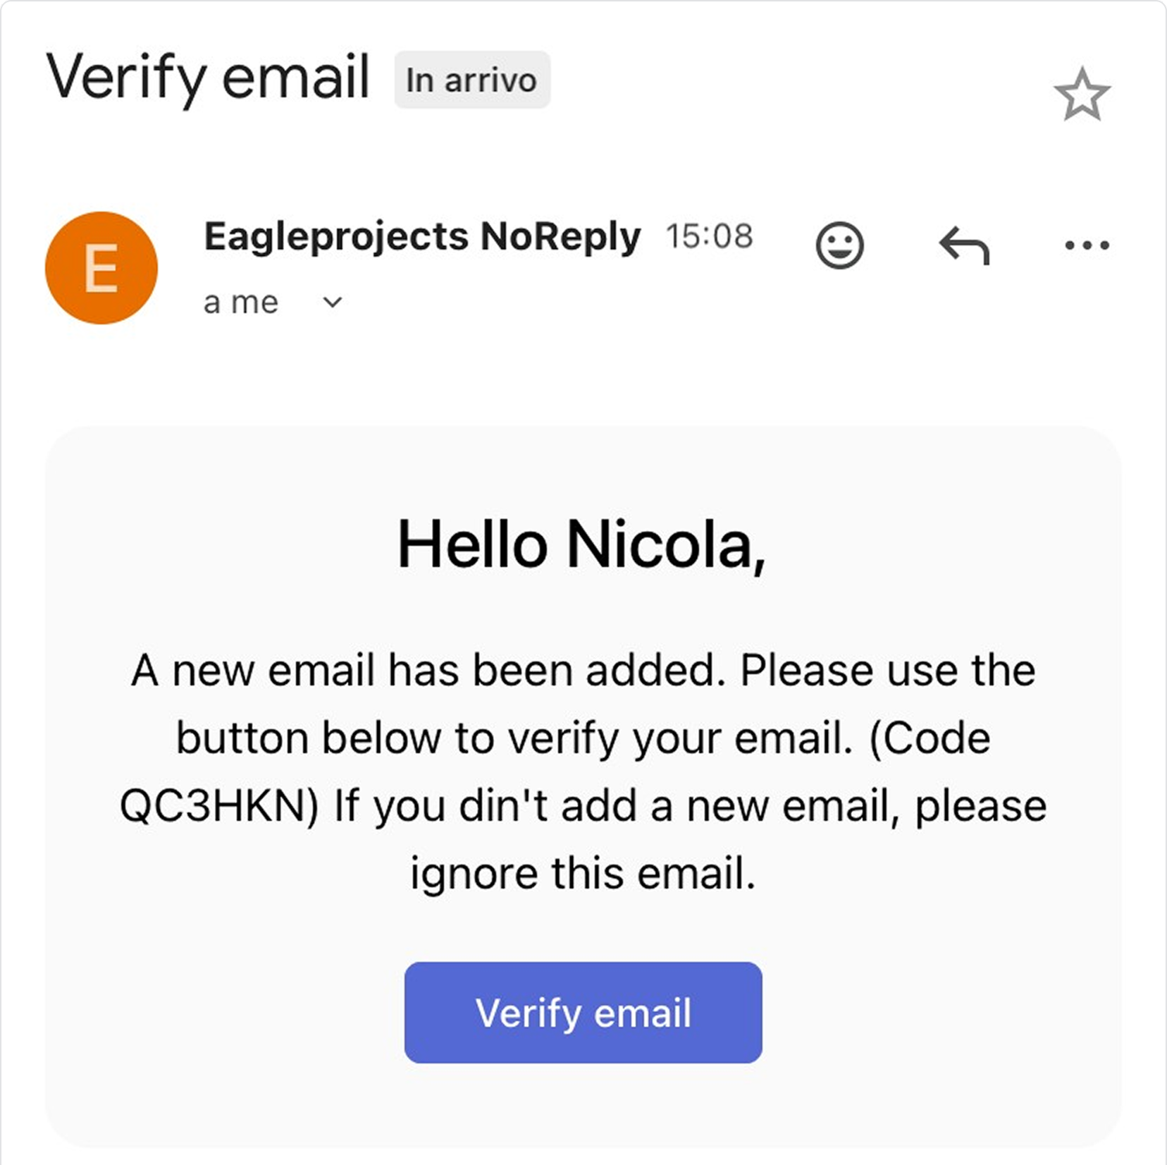Click the orange sender avatar with letter E

101,267
